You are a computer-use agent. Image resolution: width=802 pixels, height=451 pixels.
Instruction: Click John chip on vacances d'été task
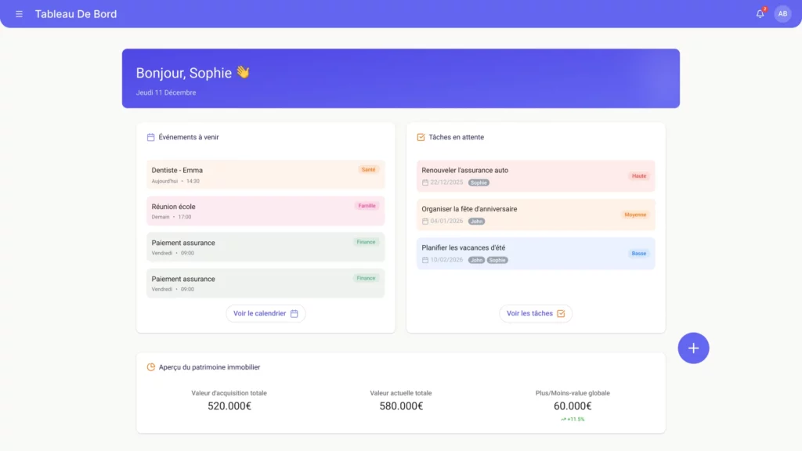[x=476, y=260]
